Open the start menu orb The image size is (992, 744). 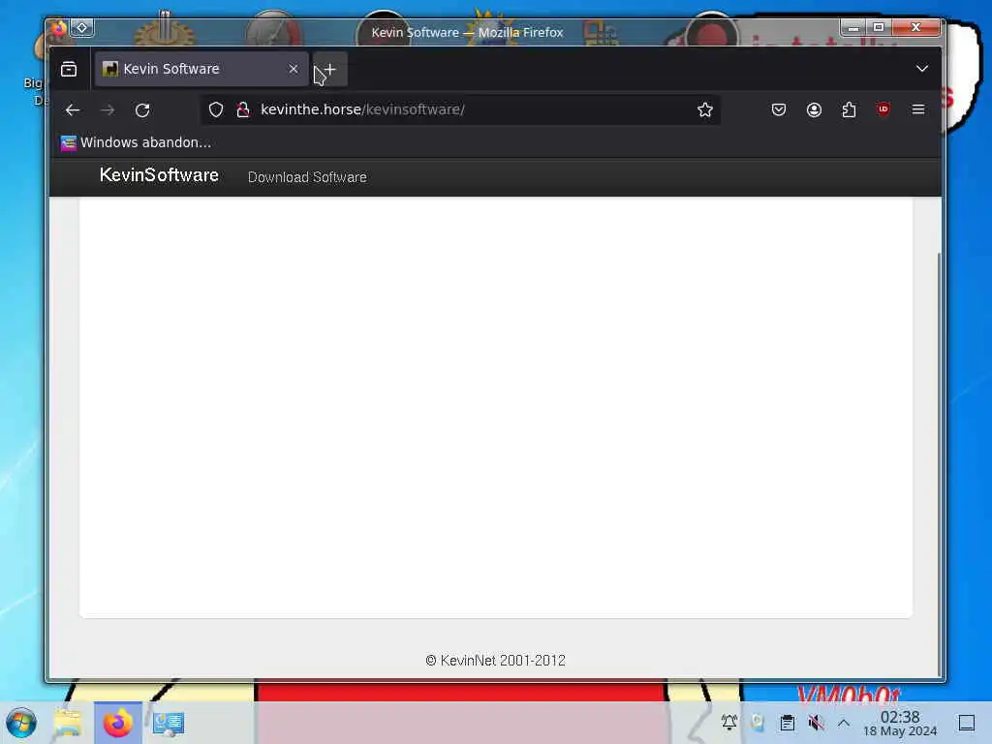21,723
